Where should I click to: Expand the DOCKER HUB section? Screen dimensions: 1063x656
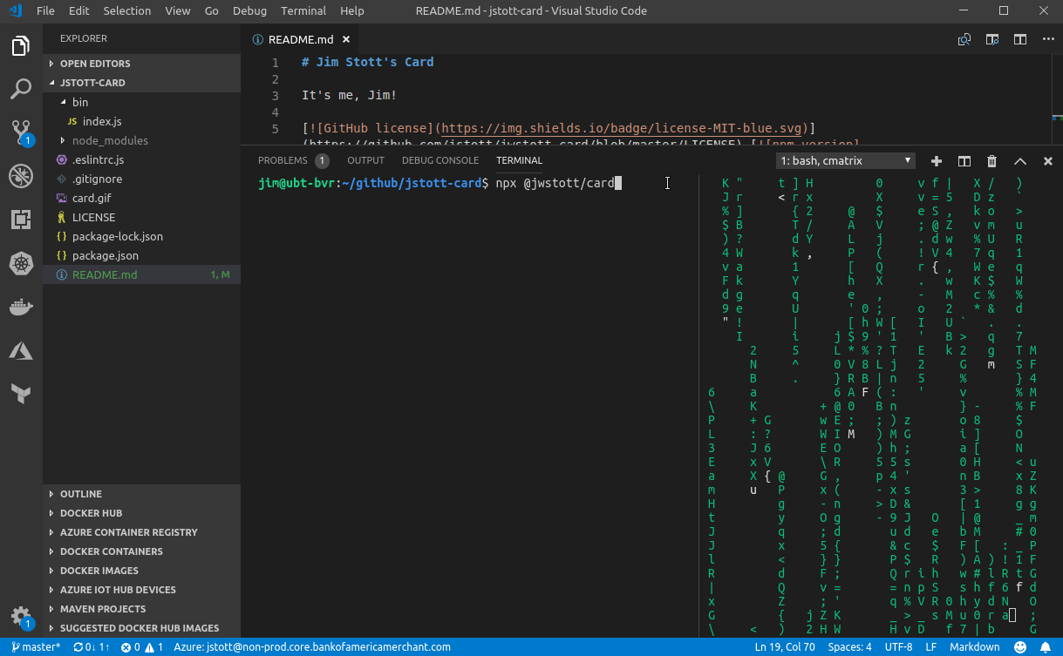tap(141, 513)
